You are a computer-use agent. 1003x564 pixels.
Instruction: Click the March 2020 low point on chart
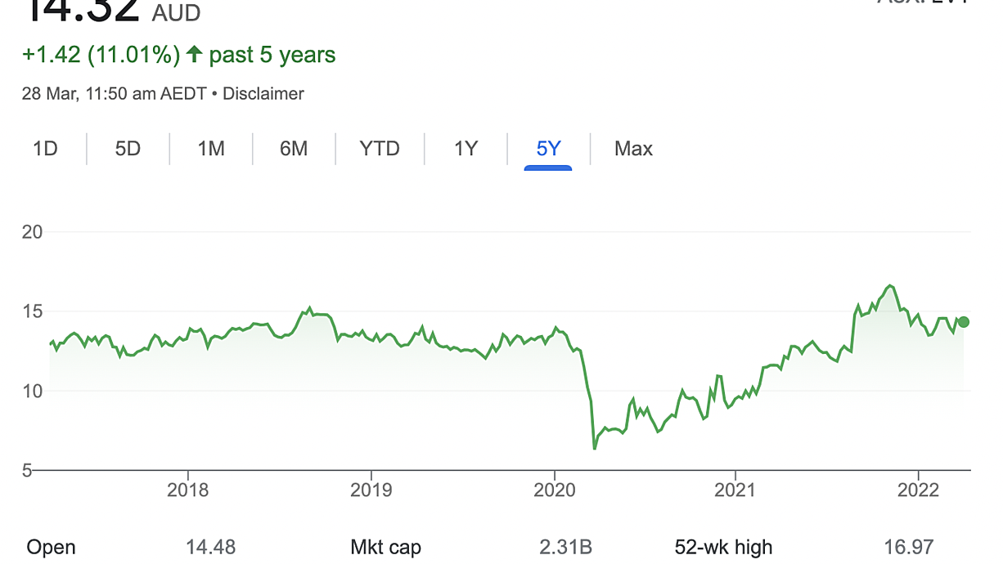coord(595,448)
